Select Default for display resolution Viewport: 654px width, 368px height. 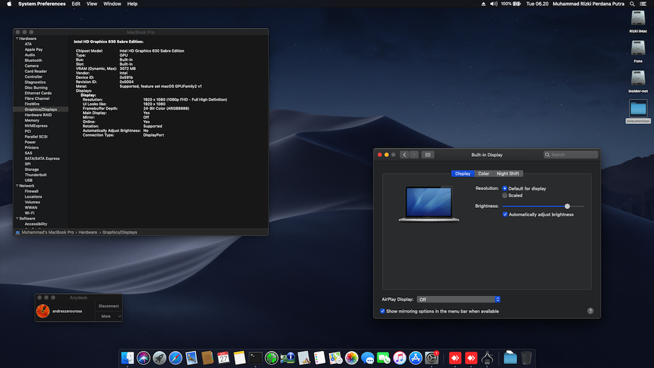tap(505, 189)
